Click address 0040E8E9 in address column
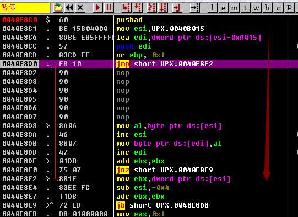The image size is (298, 217). coord(20,205)
